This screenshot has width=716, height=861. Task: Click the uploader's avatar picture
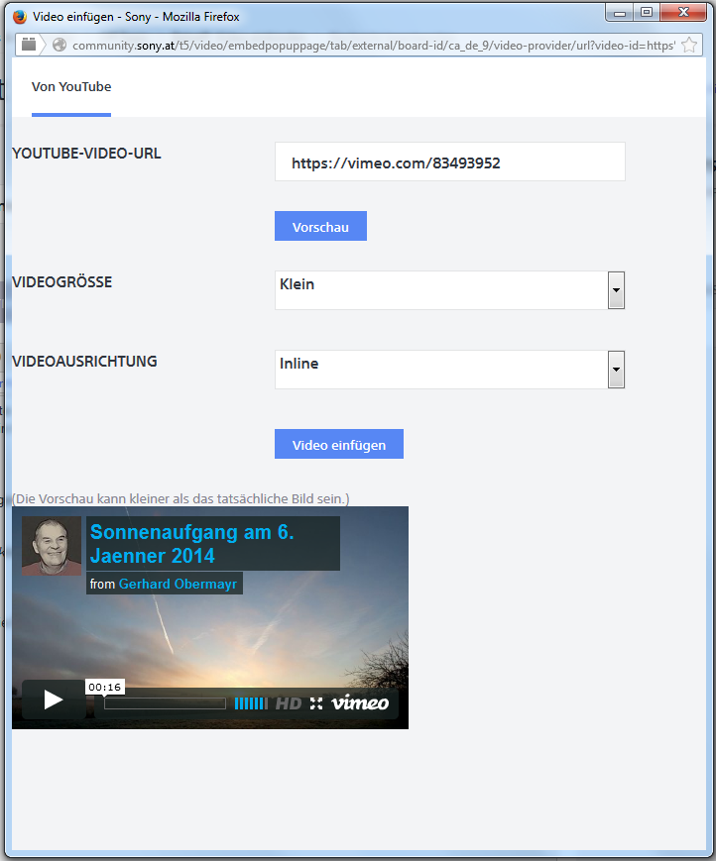(x=52, y=546)
